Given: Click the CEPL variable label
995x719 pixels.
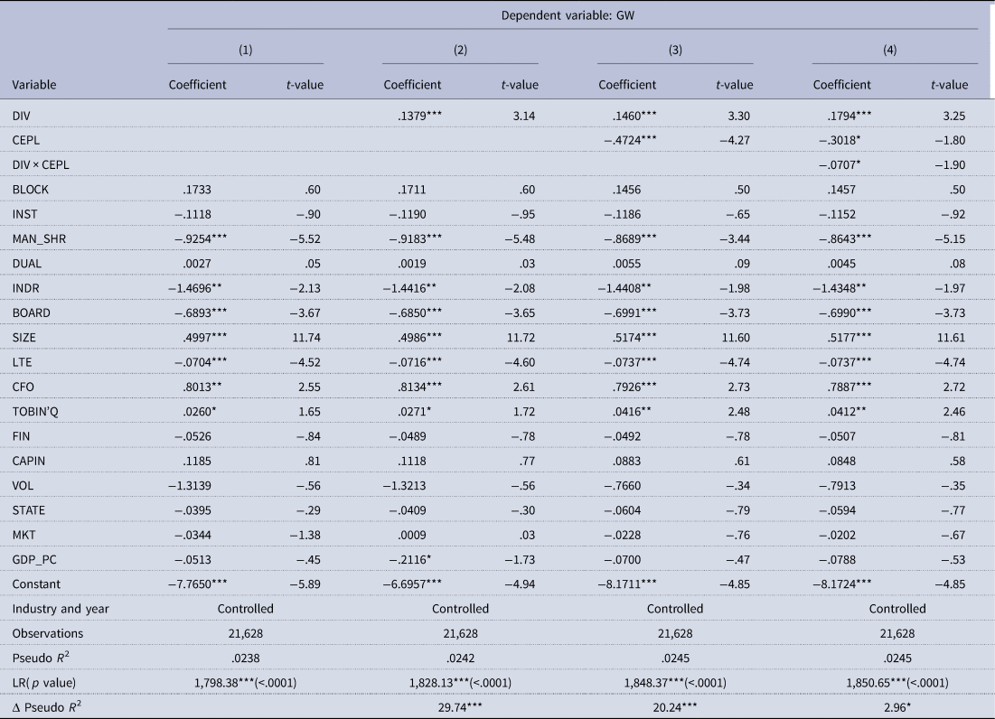Looking at the screenshot, I should pyautogui.click(x=25, y=140).
